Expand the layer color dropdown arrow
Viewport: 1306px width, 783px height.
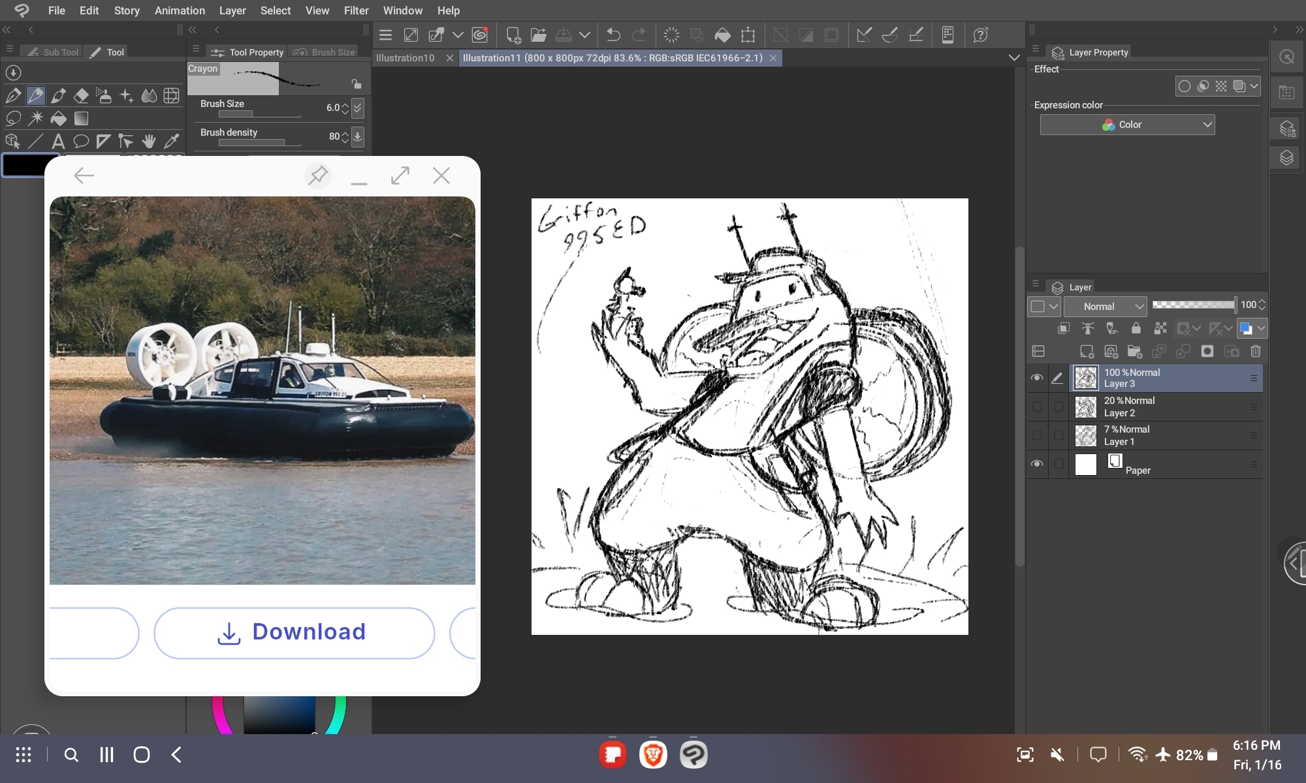tap(1262, 328)
